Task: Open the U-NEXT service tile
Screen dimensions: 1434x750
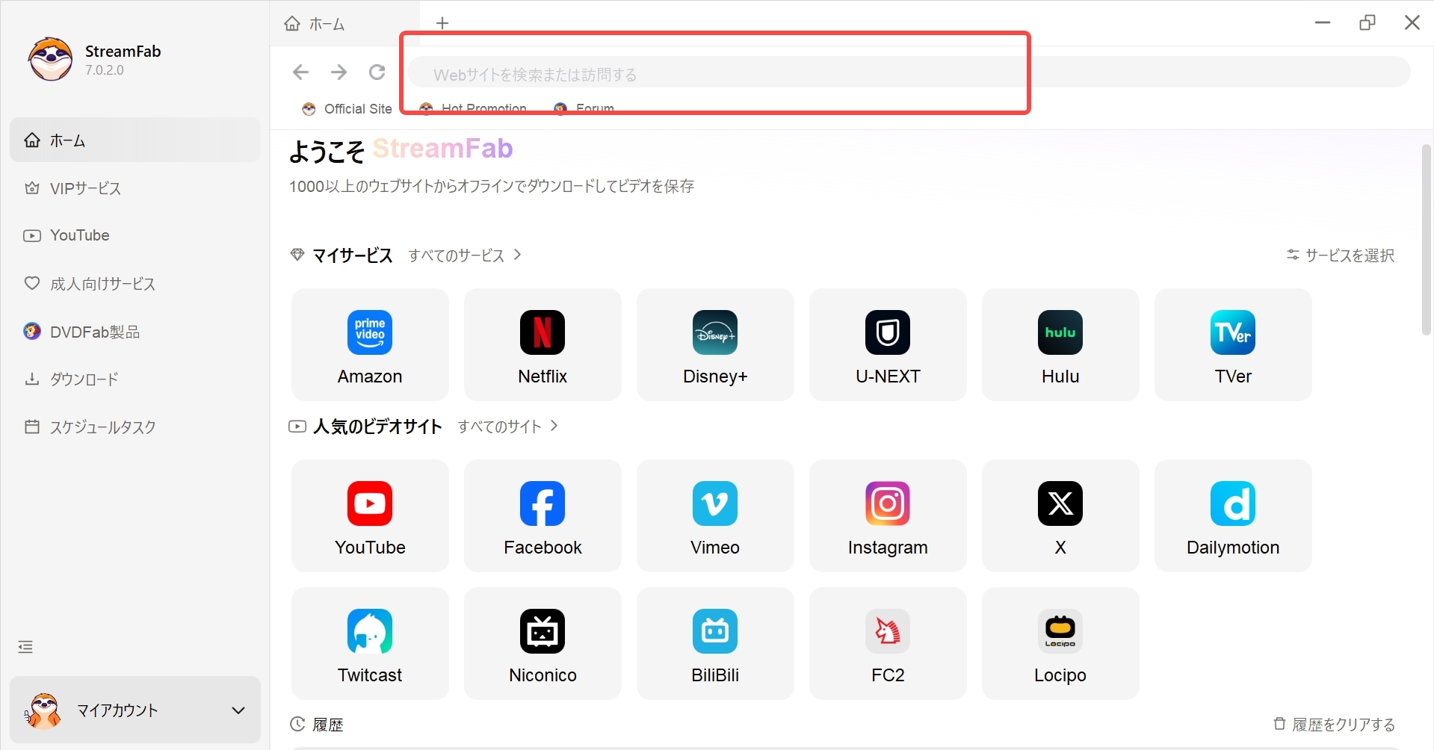Action: [x=888, y=344]
